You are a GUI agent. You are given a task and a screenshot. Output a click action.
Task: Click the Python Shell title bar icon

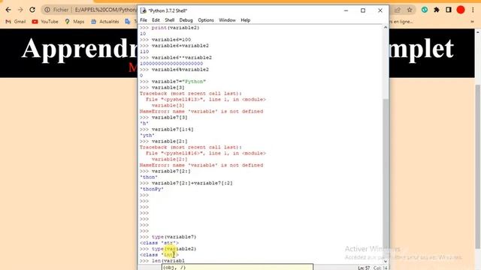[x=144, y=10]
